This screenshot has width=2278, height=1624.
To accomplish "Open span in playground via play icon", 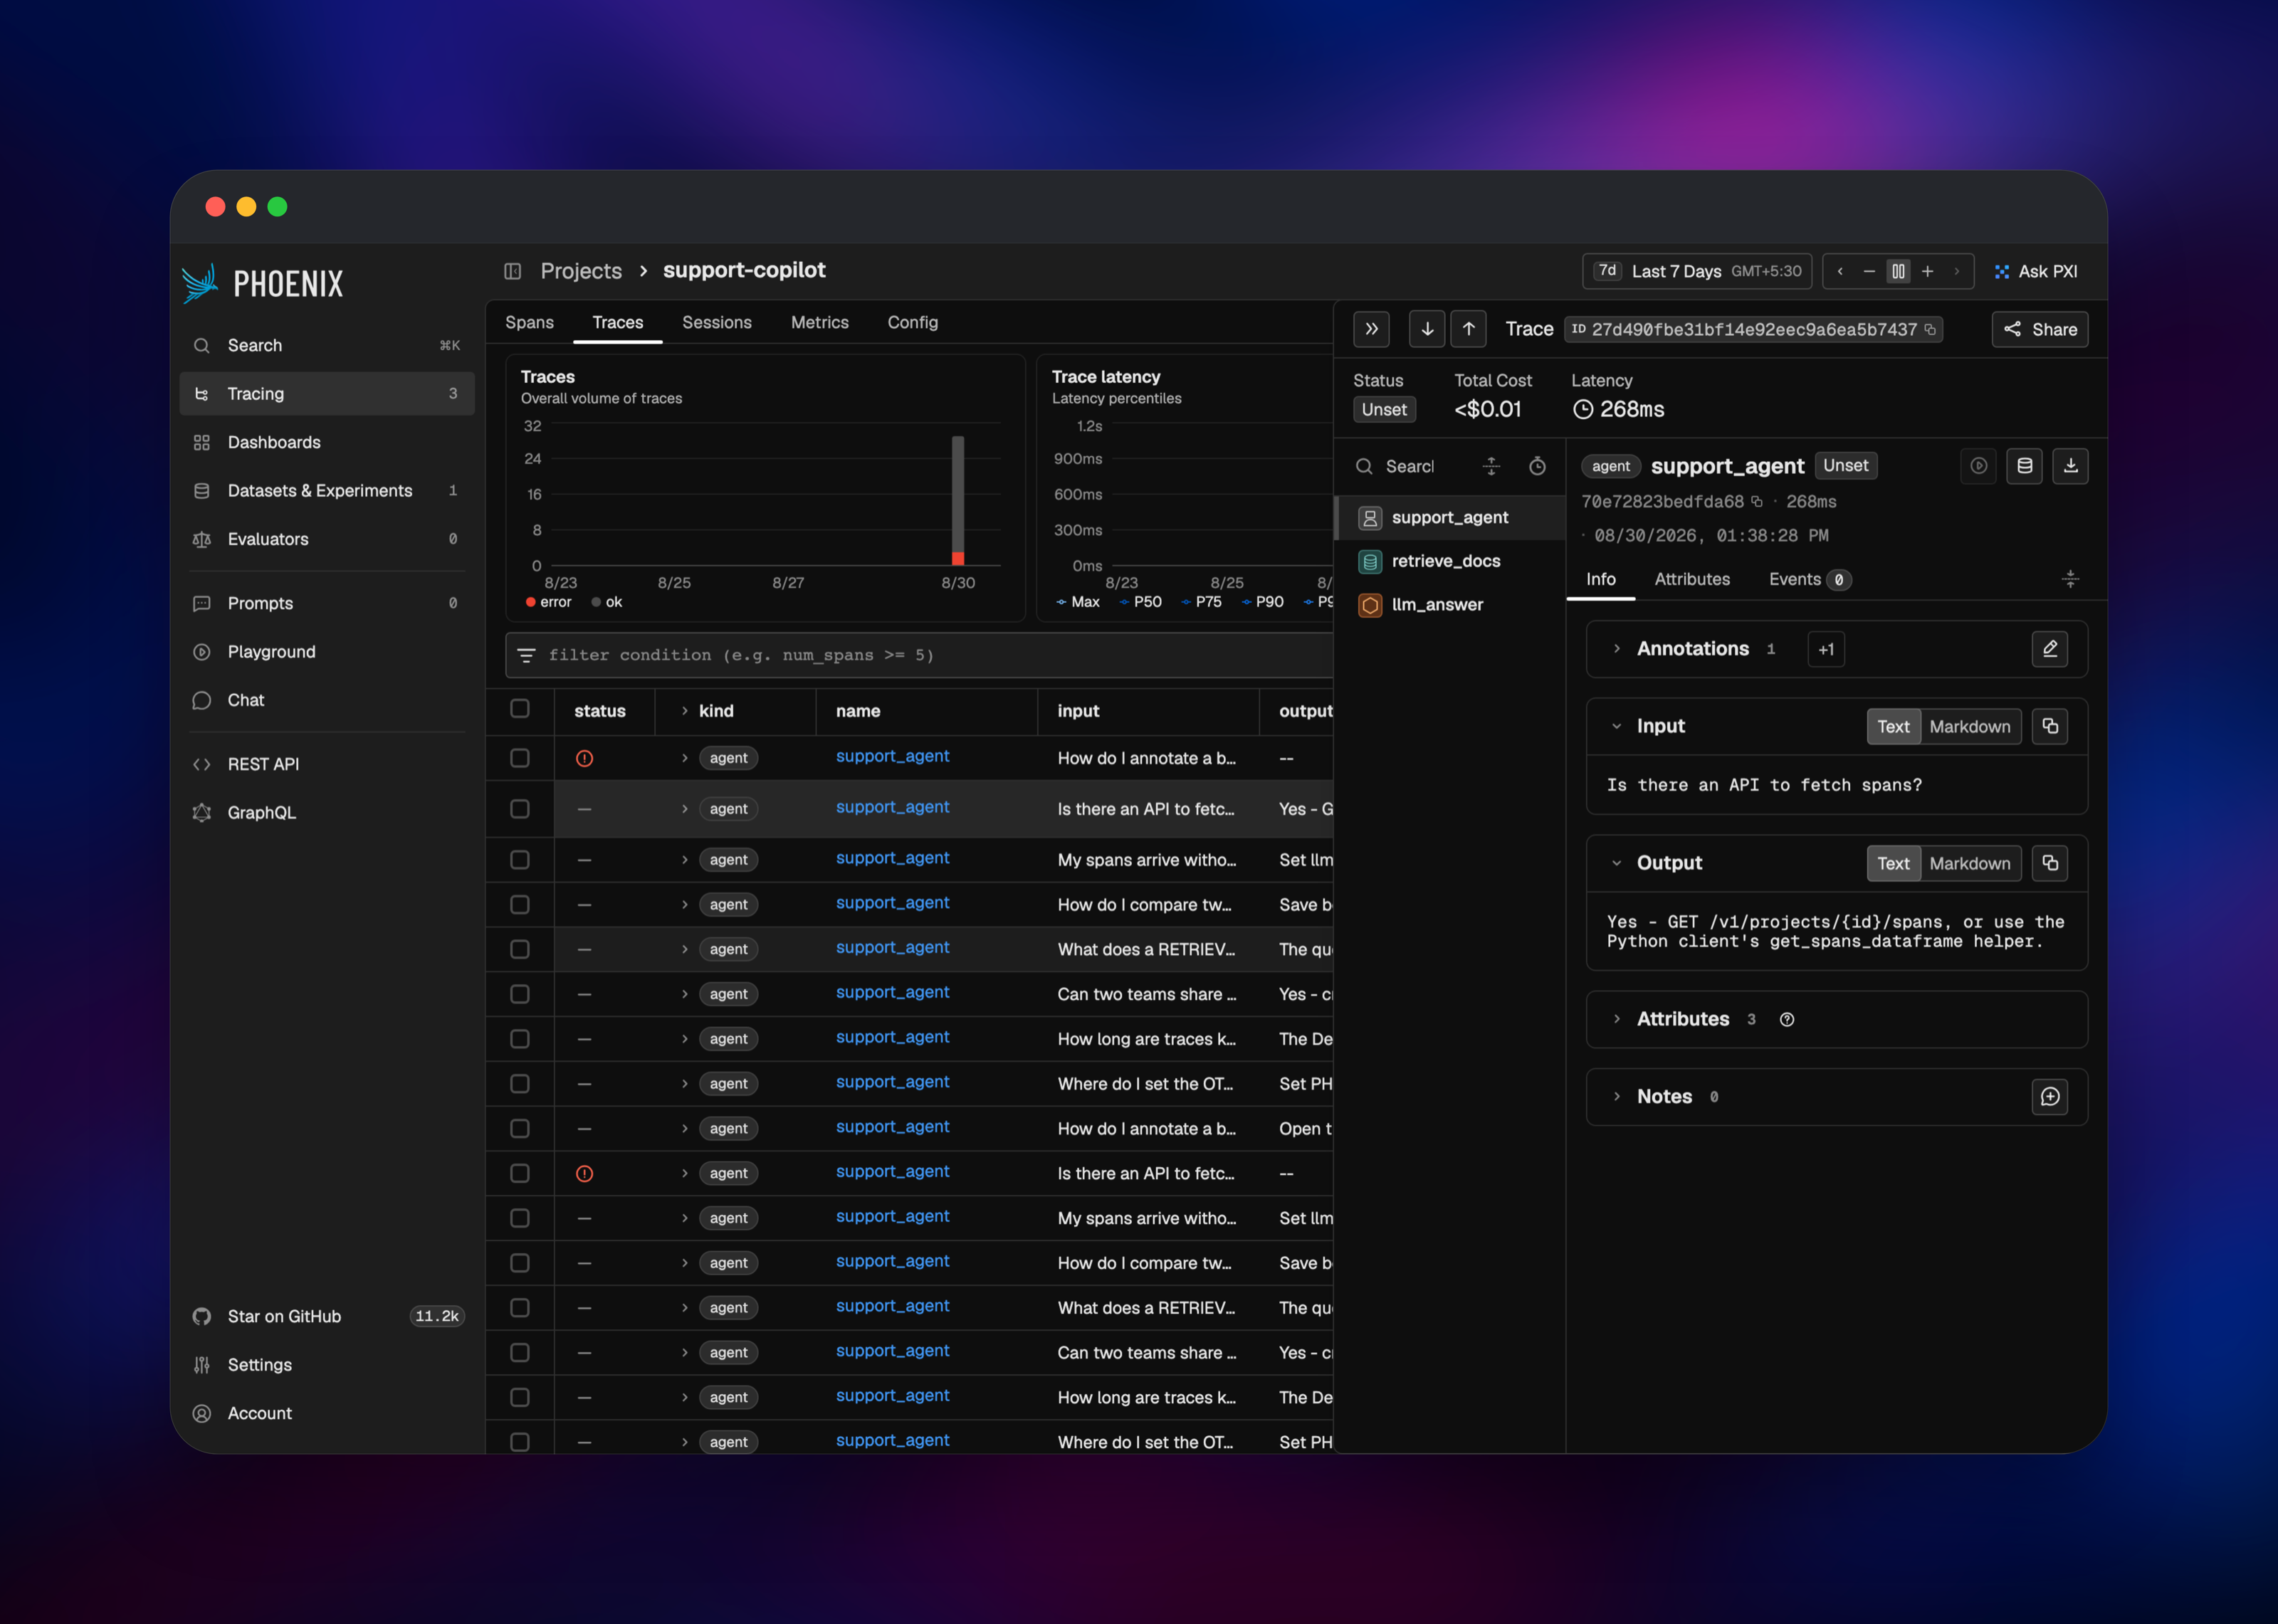I will pos(1978,466).
